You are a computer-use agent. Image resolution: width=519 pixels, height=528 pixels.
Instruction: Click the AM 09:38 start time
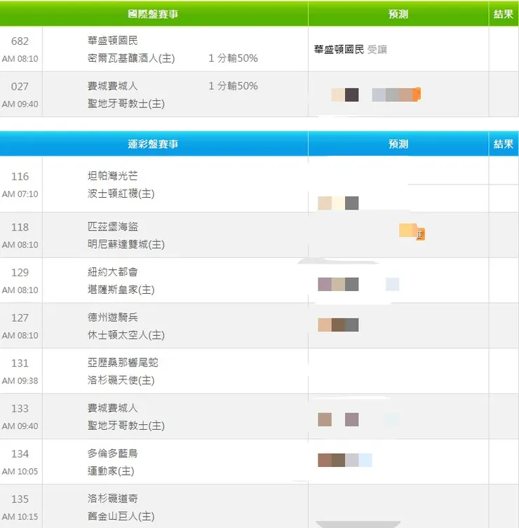click(20, 381)
